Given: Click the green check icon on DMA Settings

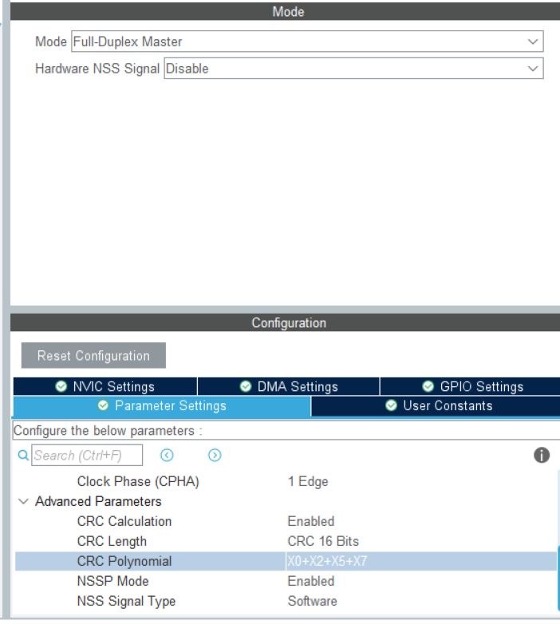Looking at the screenshot, I should coord(246,386).
